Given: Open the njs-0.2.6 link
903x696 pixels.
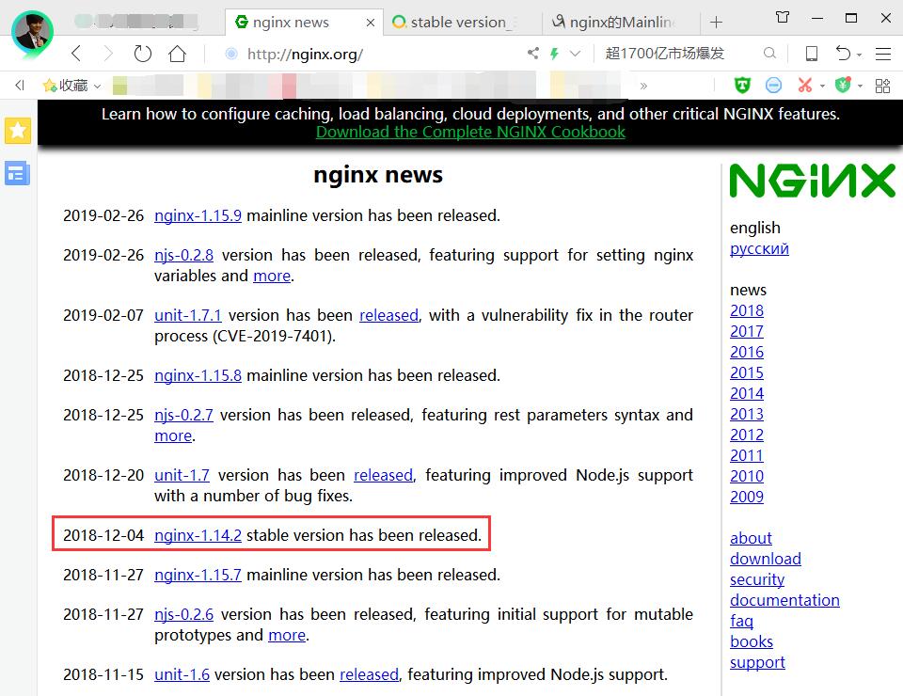Looking at the screenshot, I should click(183, 615).
